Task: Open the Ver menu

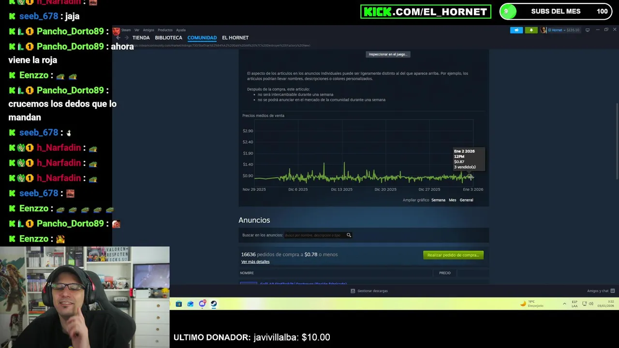Action: point(137,30)
